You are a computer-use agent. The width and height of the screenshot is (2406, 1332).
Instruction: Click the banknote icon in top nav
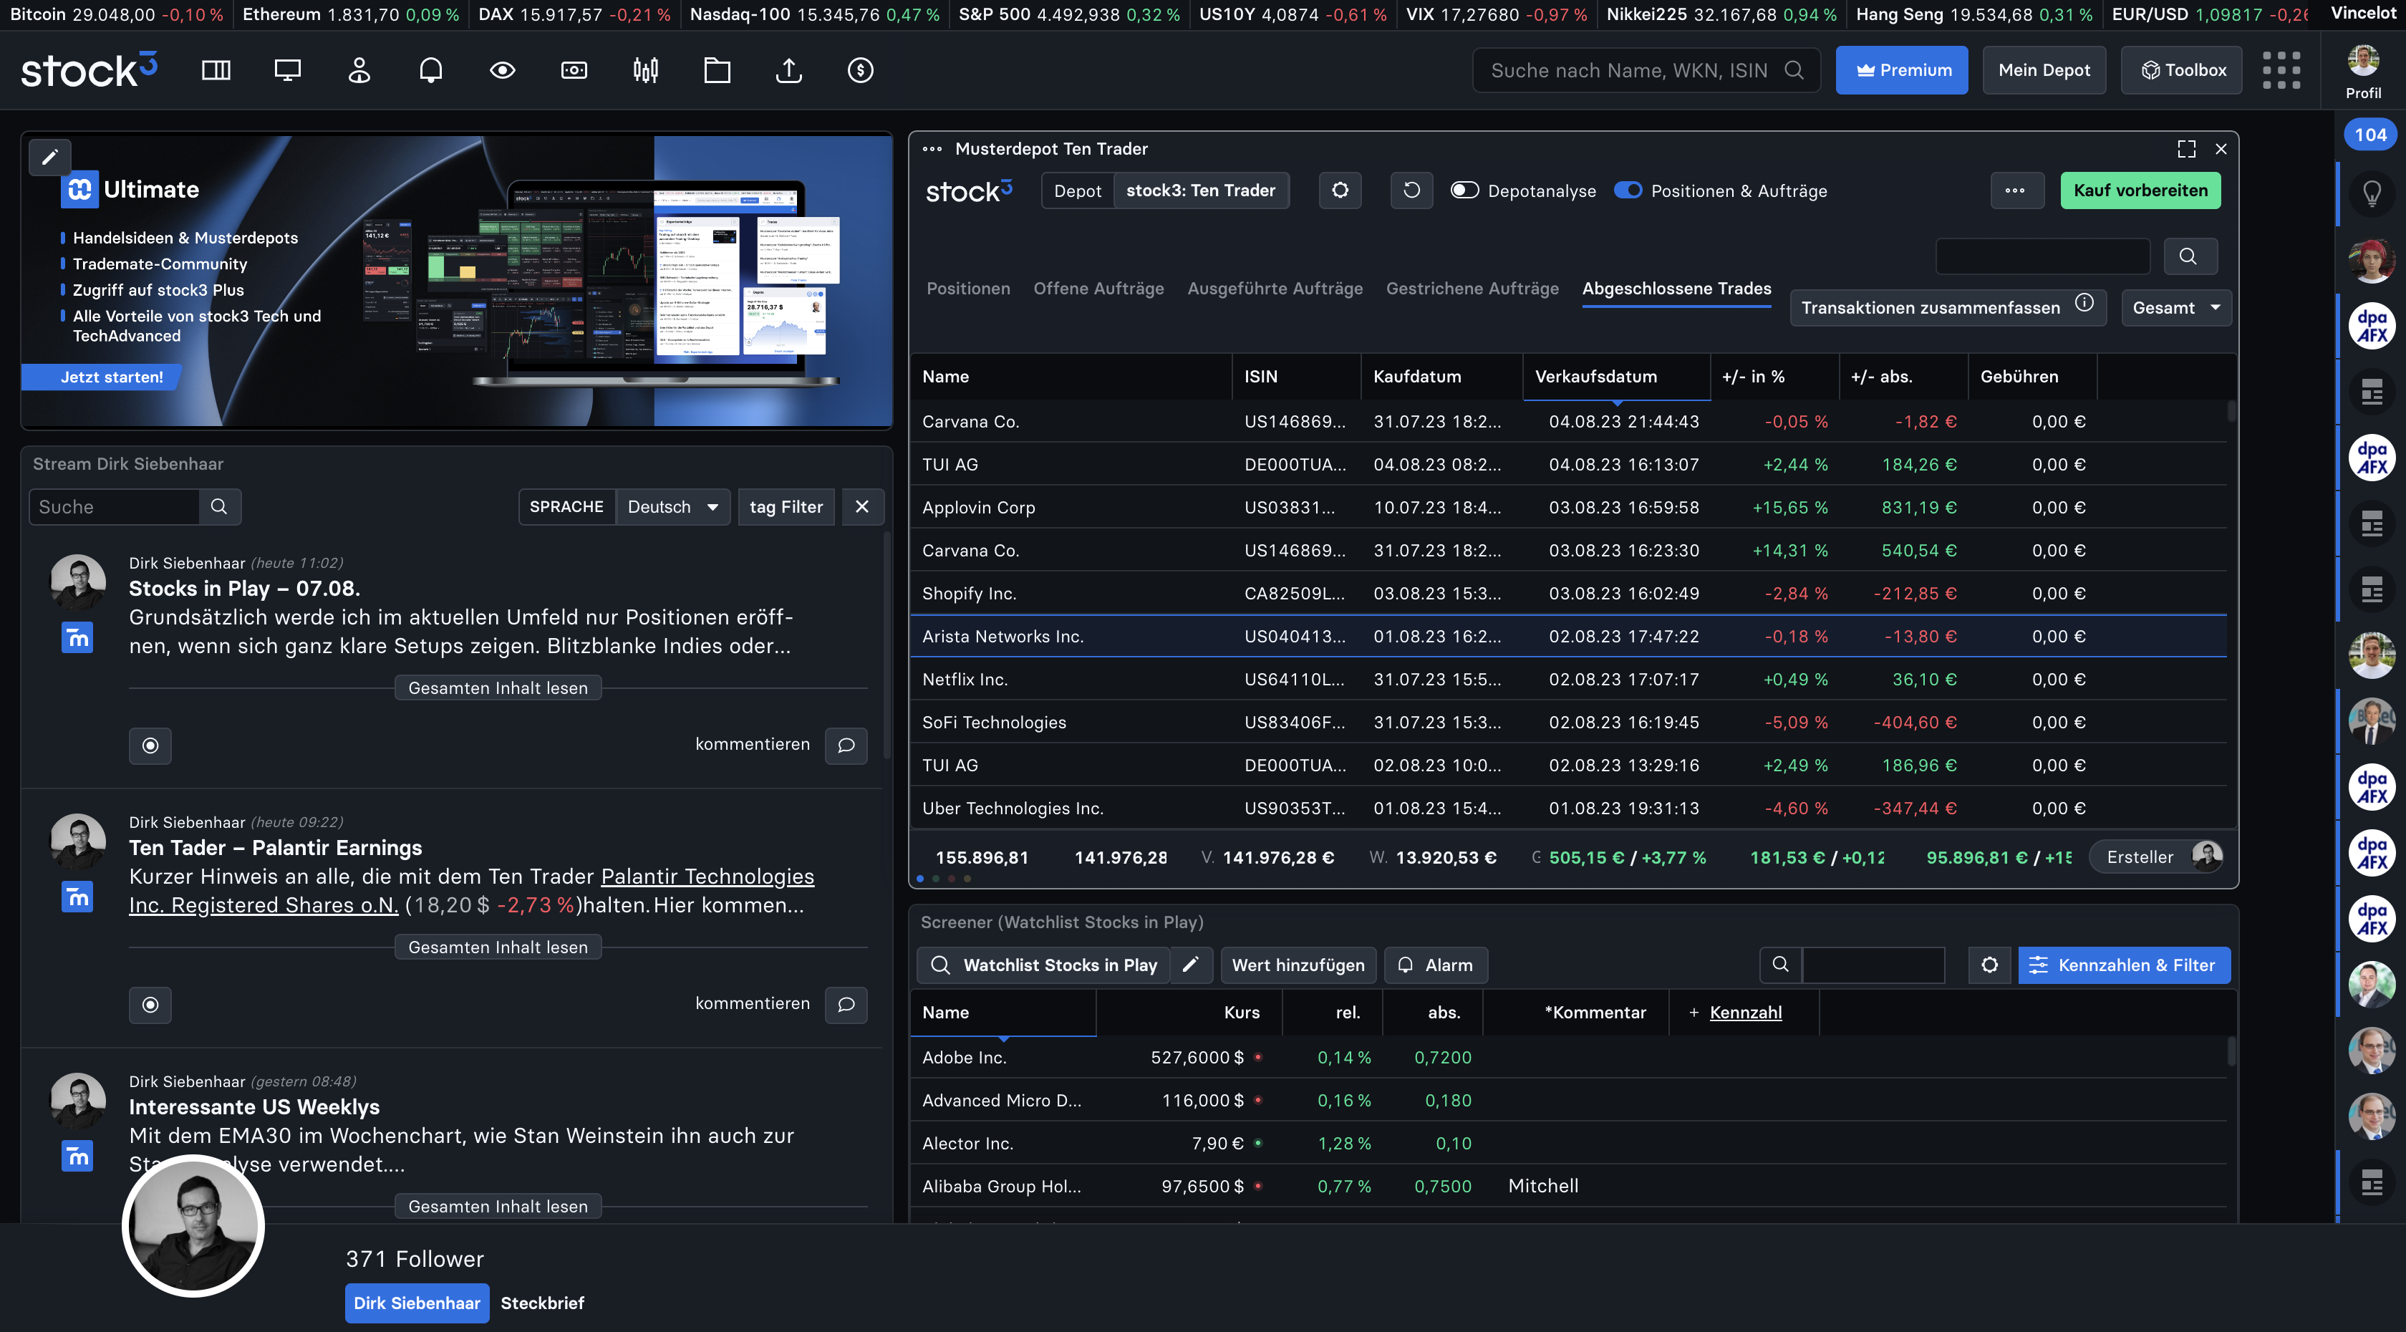point(574,70)
